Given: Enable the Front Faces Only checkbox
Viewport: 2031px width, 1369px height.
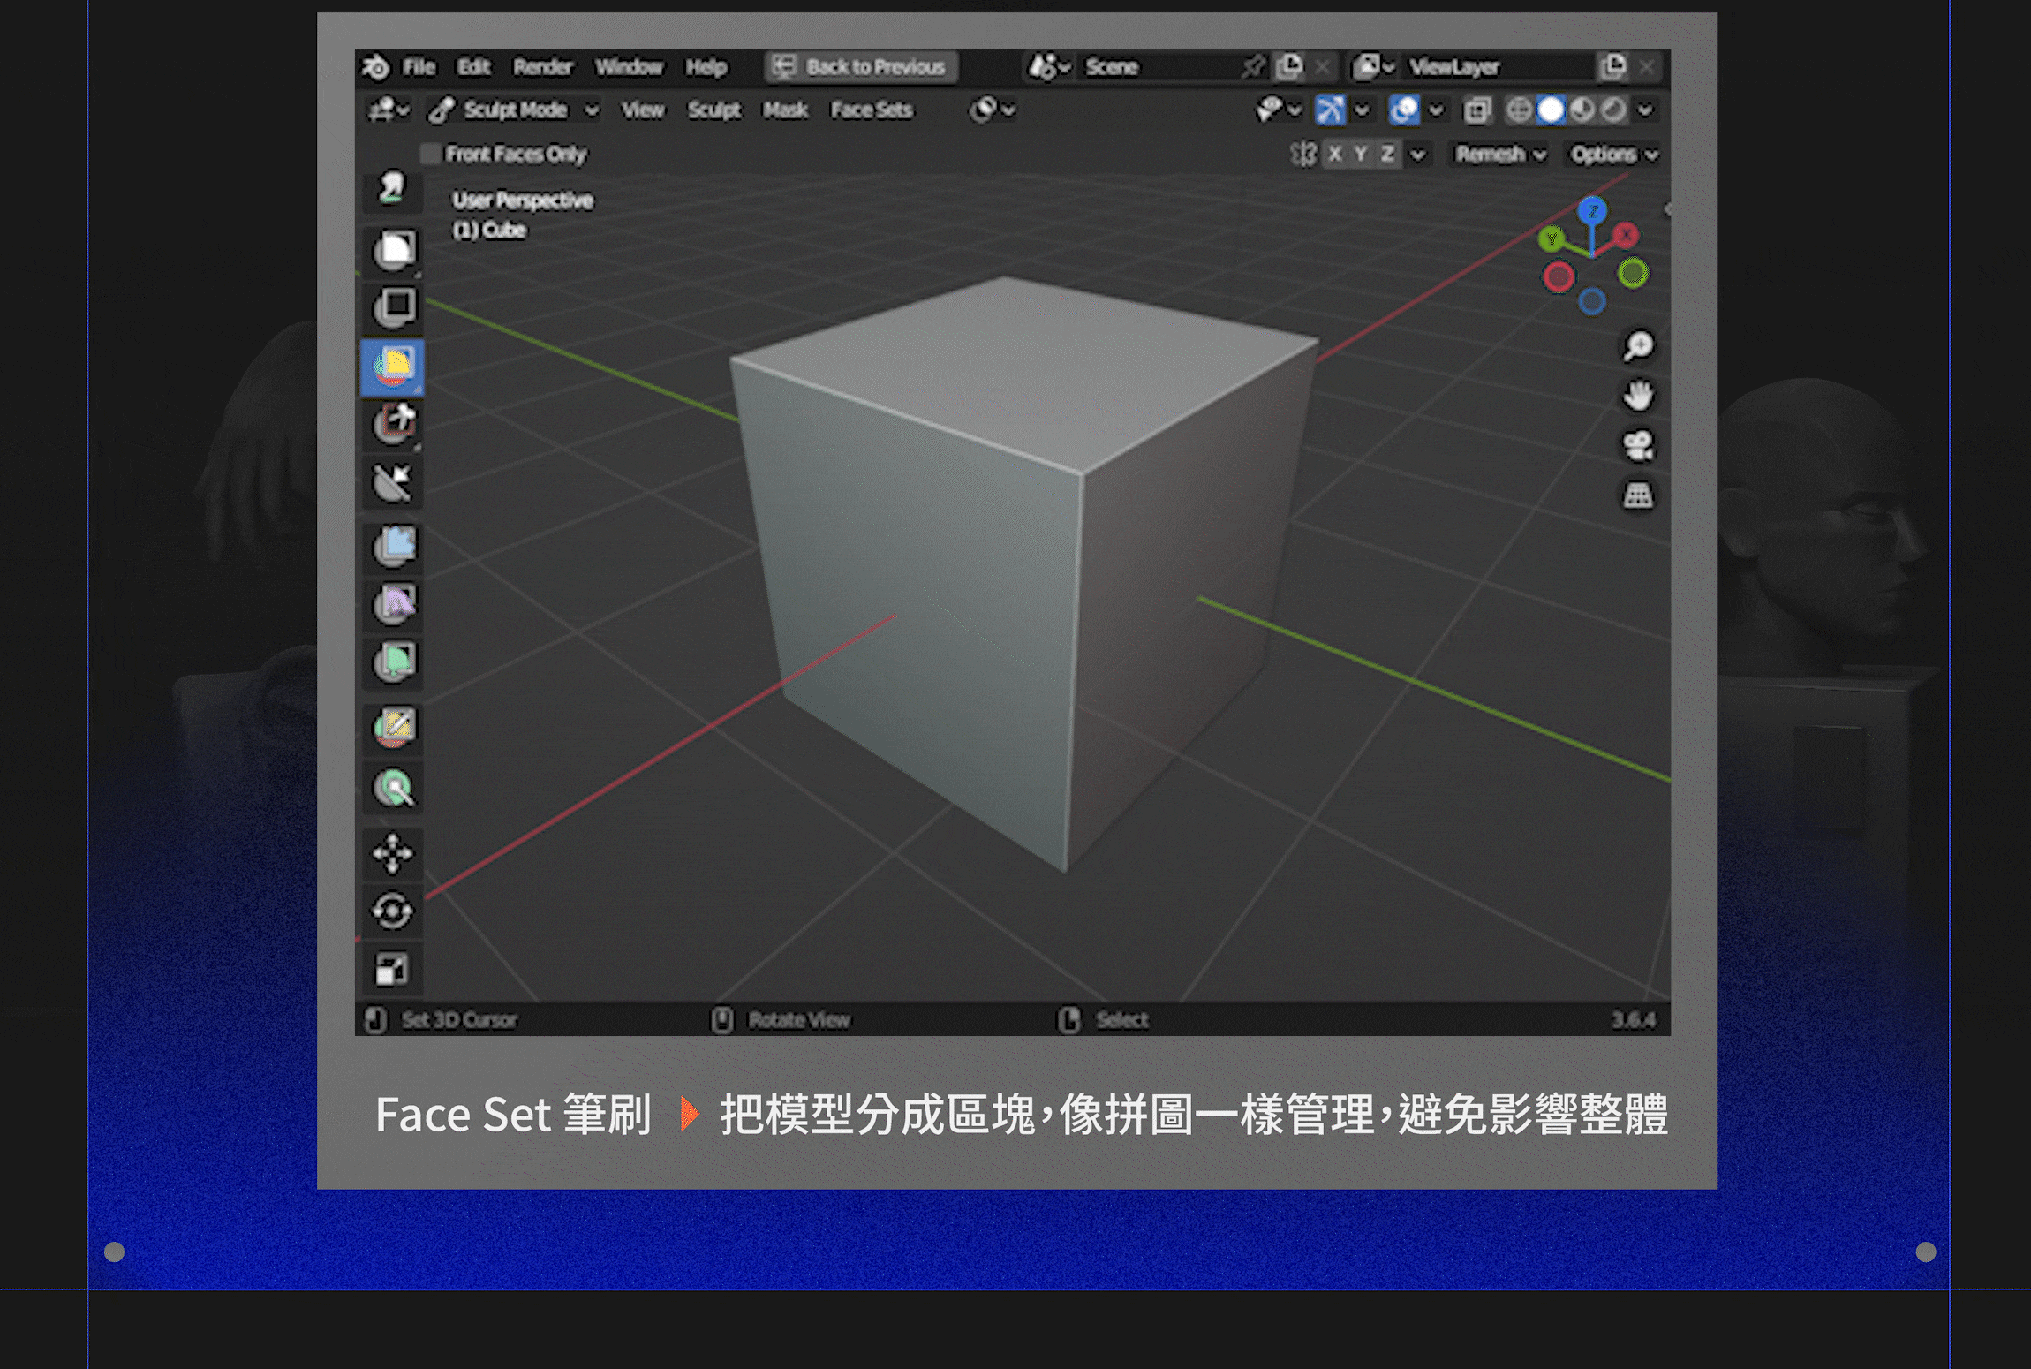Looking at the screenshot, I should (431, 155).
